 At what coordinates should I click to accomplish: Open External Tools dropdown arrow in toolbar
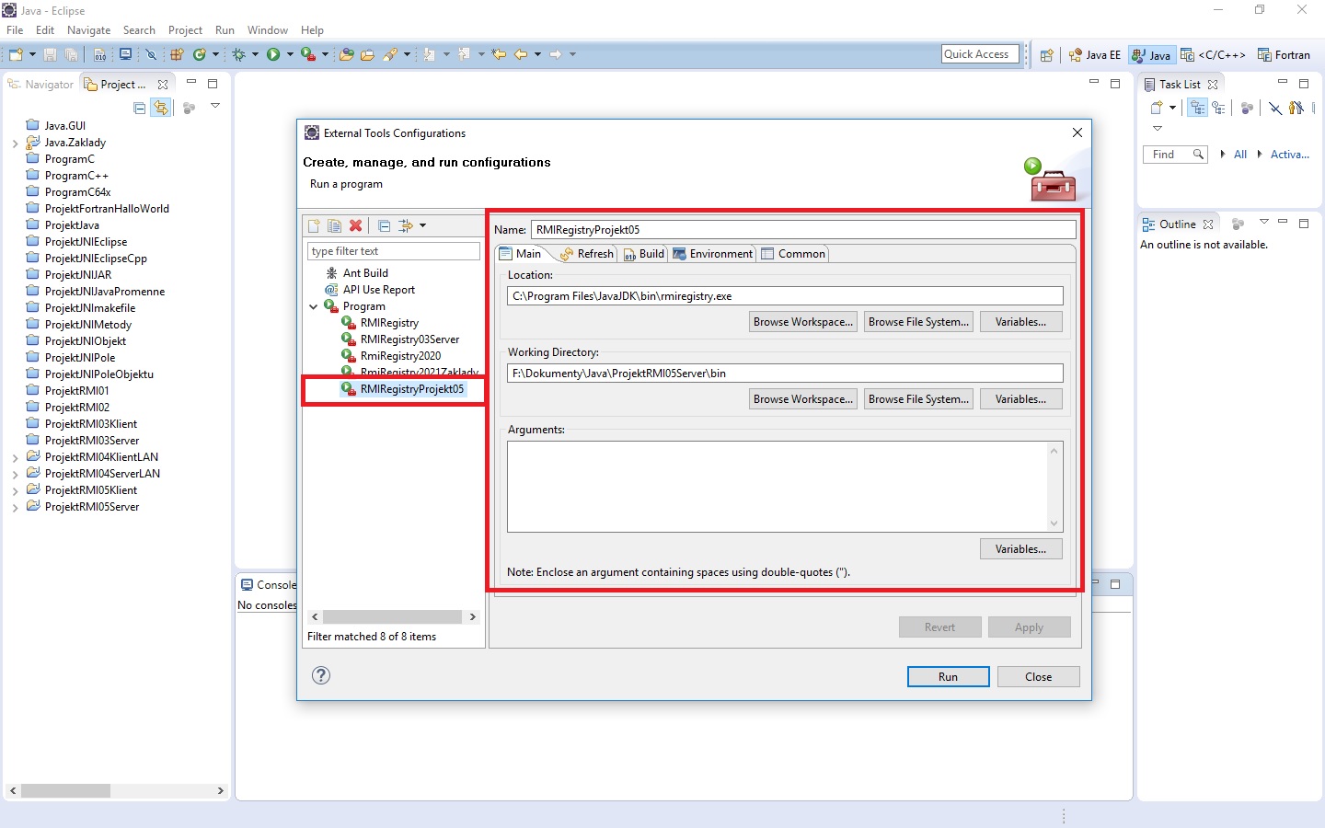coord(325,54)
